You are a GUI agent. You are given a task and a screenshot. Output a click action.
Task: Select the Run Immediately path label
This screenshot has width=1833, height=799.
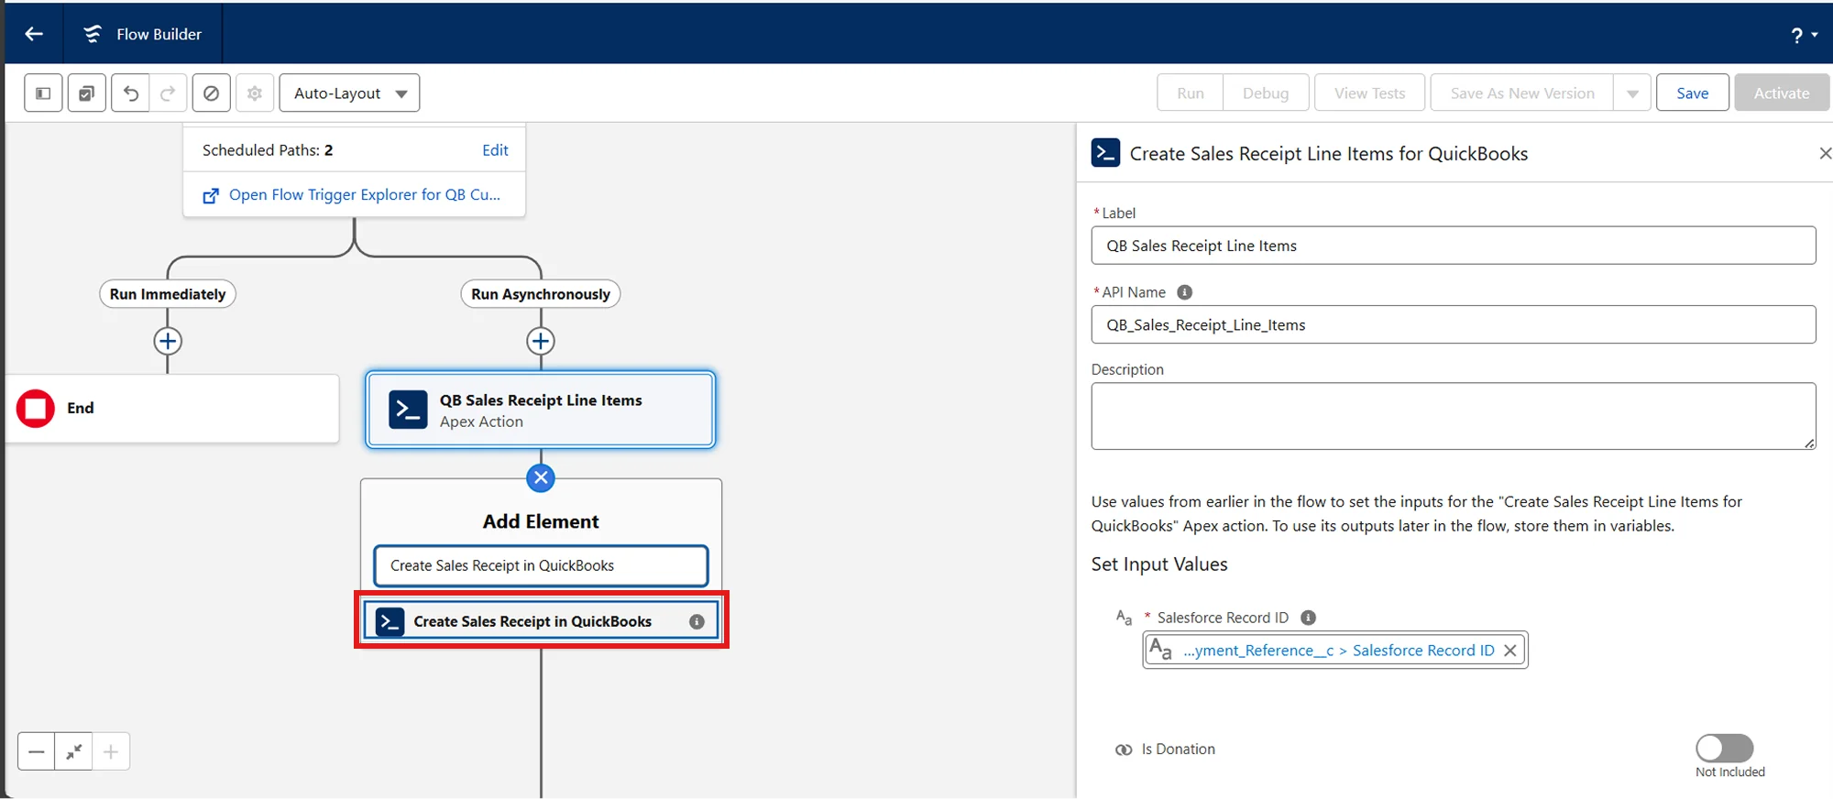point(168,294)
